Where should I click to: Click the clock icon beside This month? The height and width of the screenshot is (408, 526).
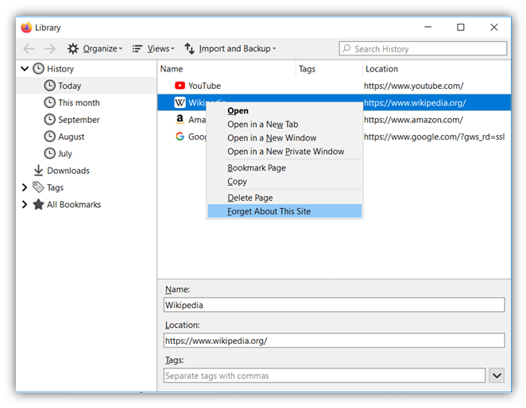tap(49, 102)
